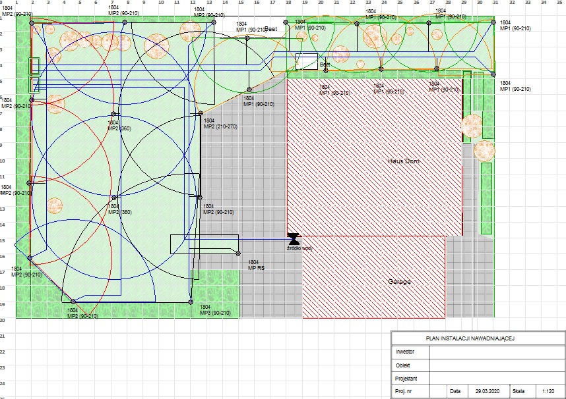Click the Haus Dom building label

click(403, 161)
